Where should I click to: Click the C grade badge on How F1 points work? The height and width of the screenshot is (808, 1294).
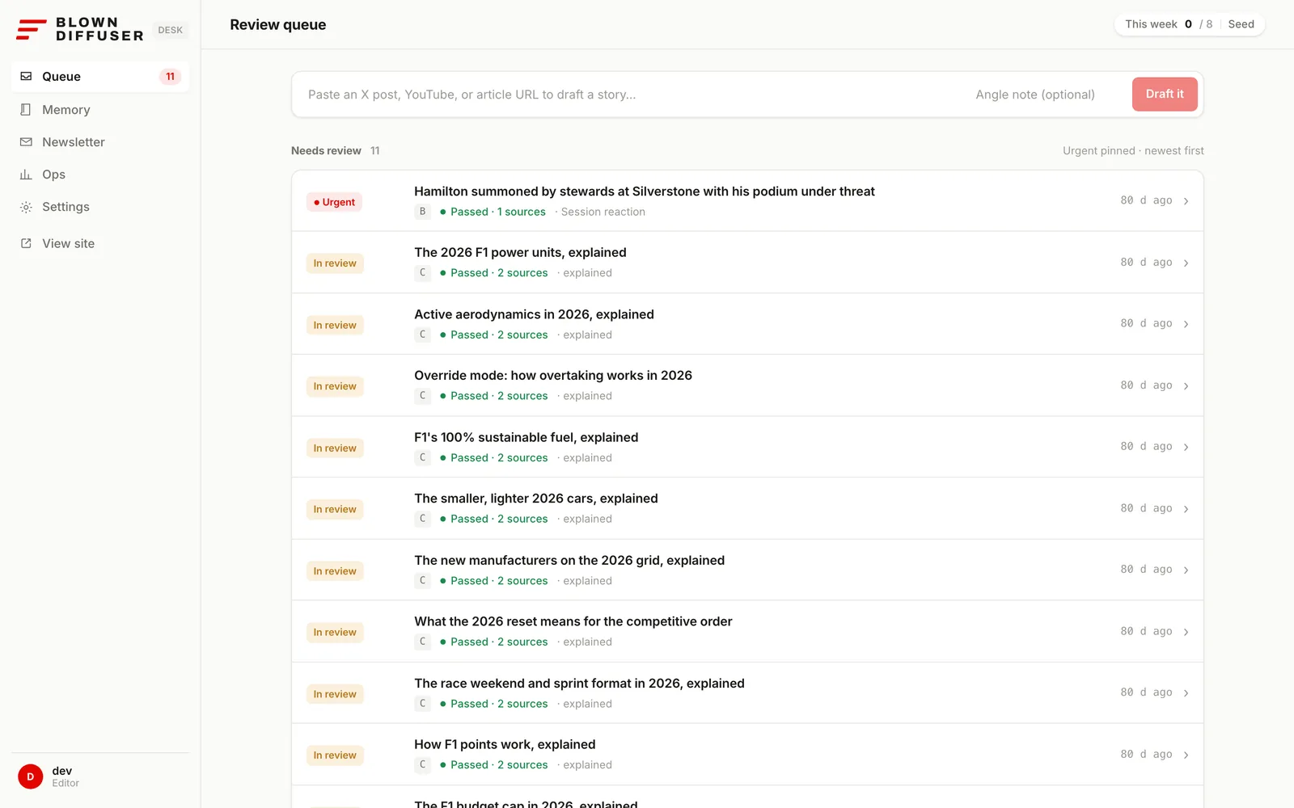pyautogui.click(x=422, y=764)
